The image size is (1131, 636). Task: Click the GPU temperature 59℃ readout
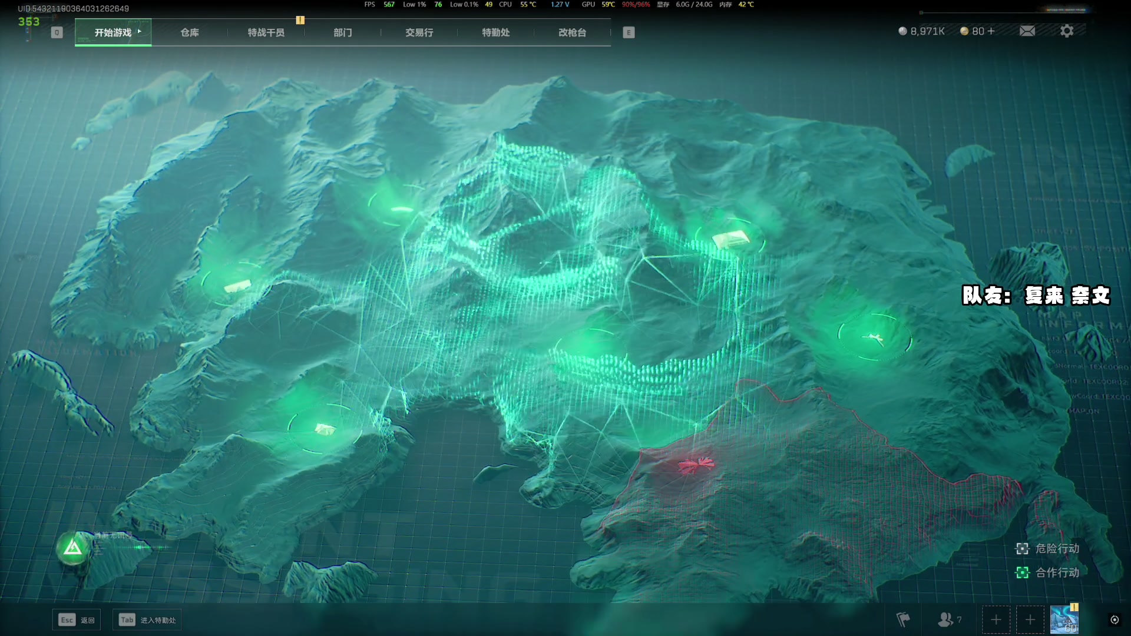click(x=608, y=4)
